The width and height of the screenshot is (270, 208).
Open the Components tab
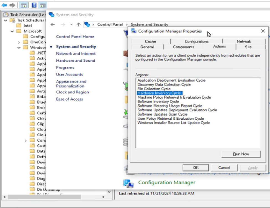pyautogui.click(x=183, y=47)
